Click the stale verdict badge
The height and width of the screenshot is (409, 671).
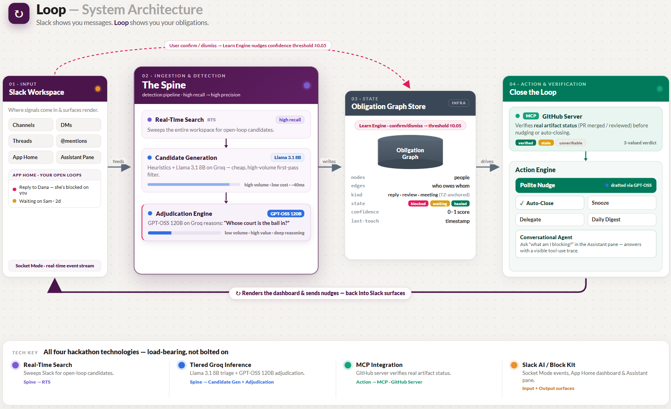(x=546, y=143)
